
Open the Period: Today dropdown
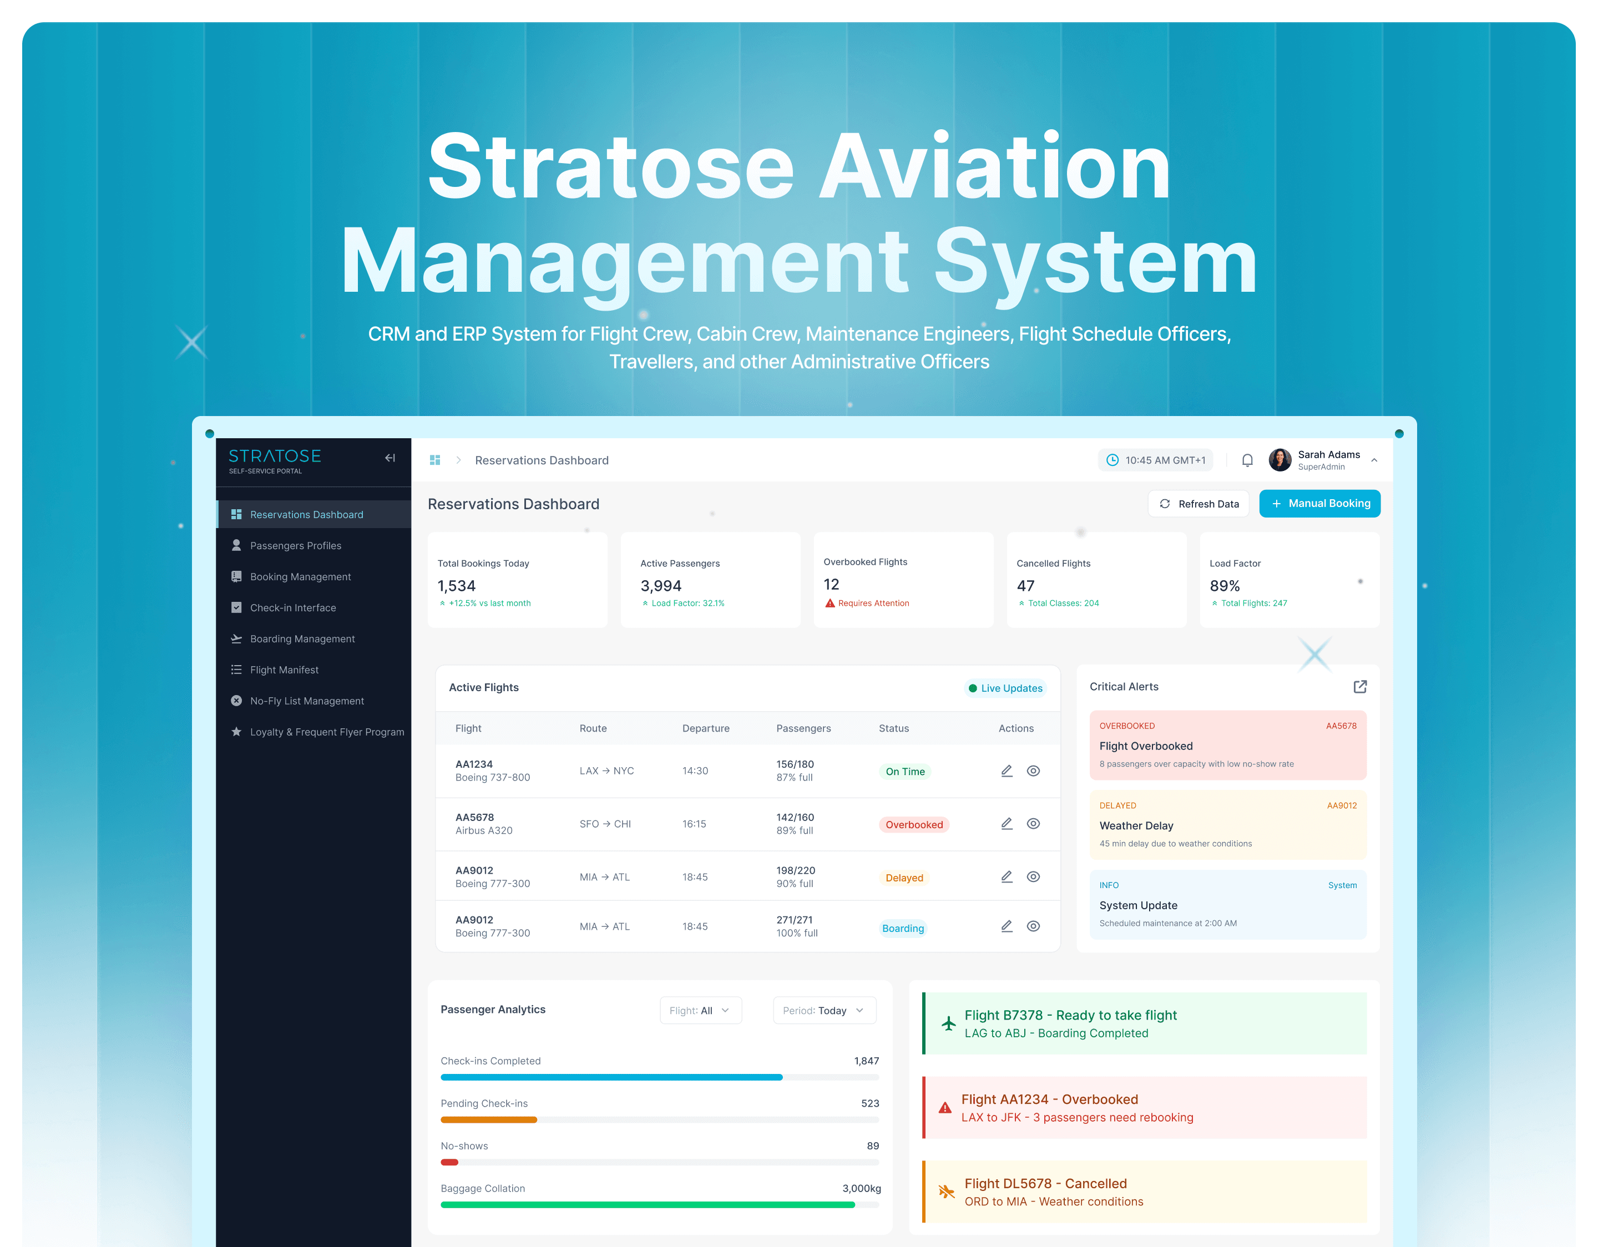[x=823, y=1010]
